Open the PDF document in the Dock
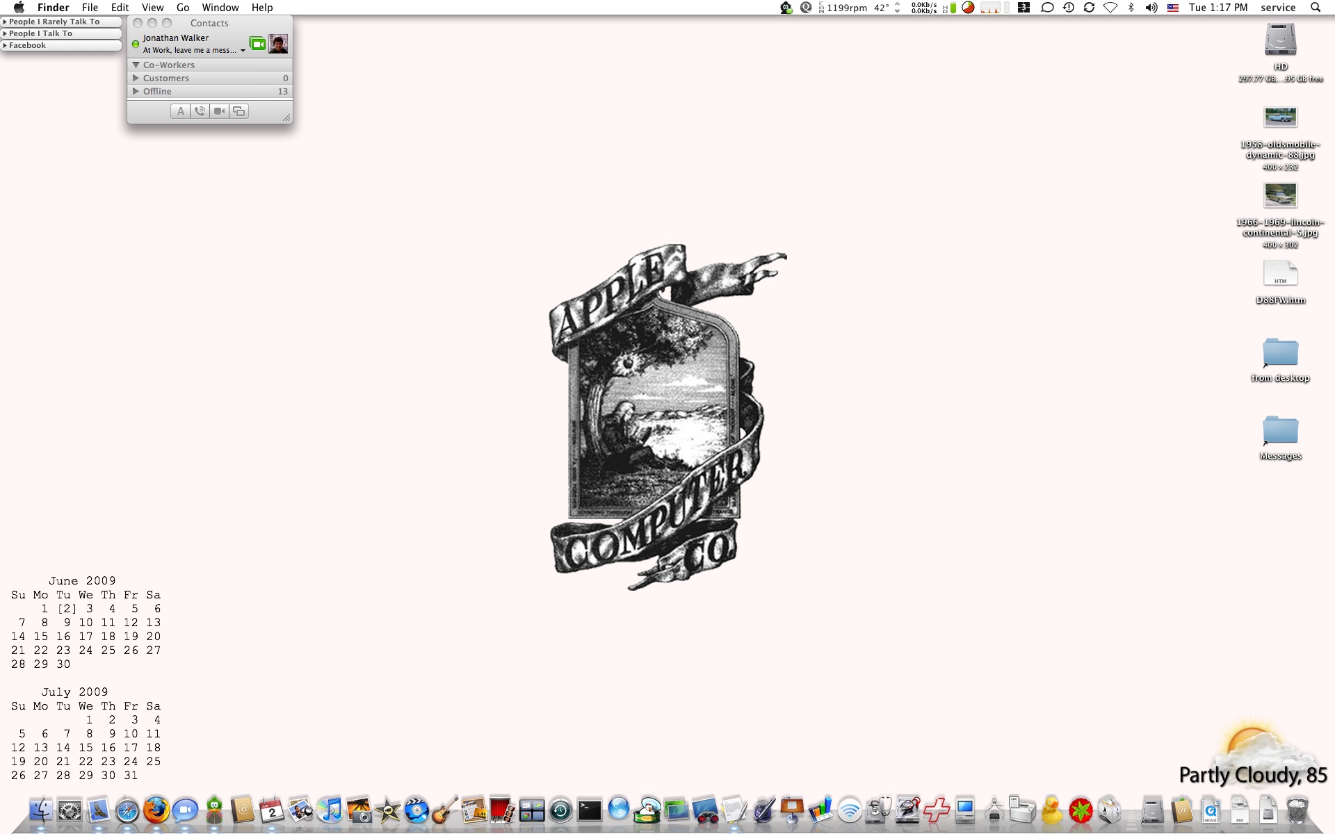 pyautogui.click(x=1240, y=810)
